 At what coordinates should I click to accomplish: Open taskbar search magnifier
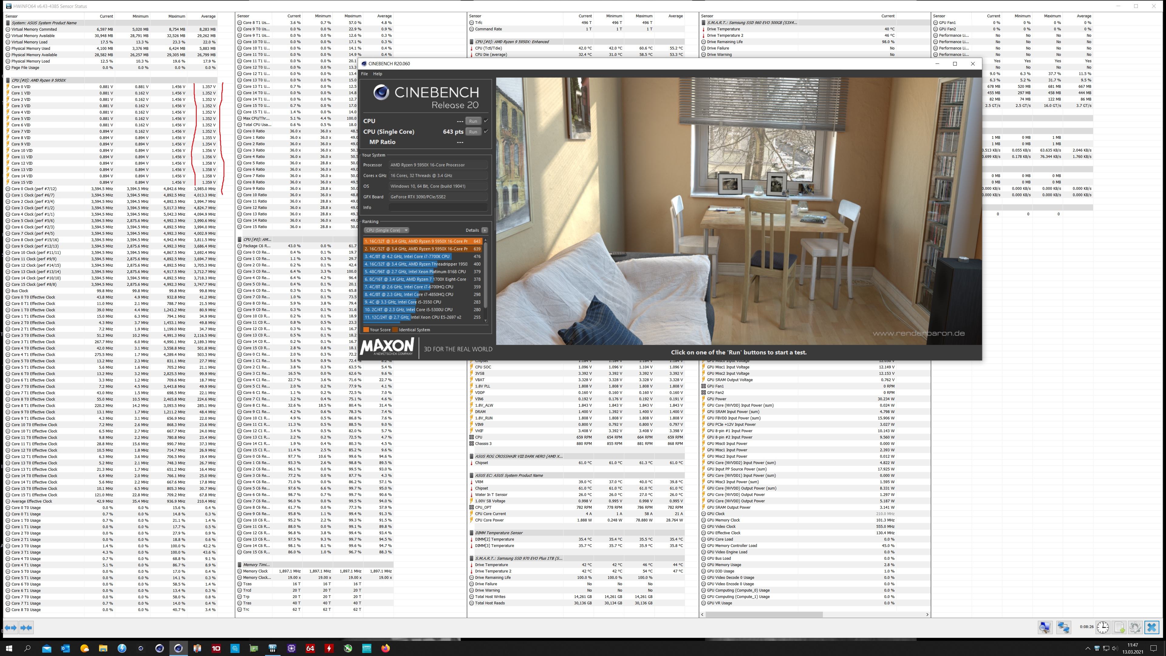[27, 648]
